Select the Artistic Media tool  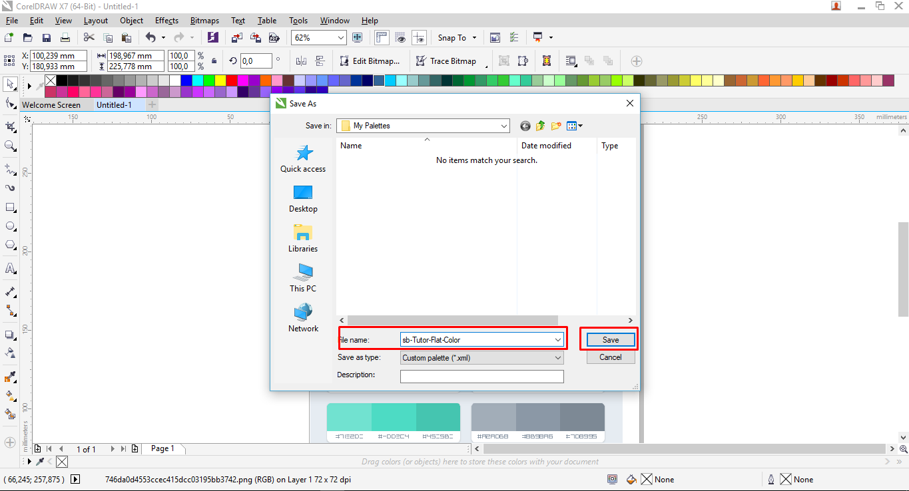coord(10,188)
